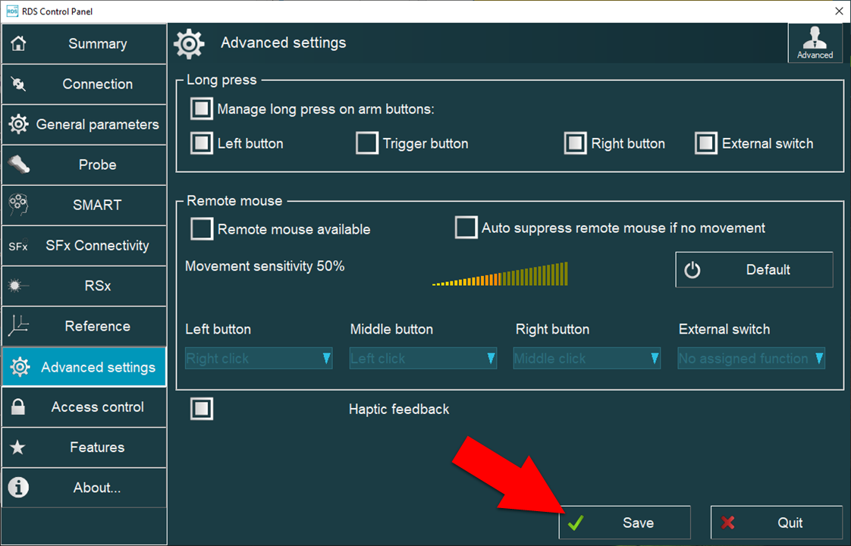Click the Default reset button
This screenshot has height=546, width=851.
754,270
